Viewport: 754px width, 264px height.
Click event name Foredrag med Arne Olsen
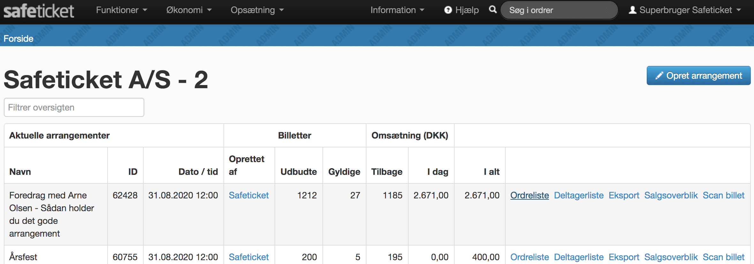[52, 214]
